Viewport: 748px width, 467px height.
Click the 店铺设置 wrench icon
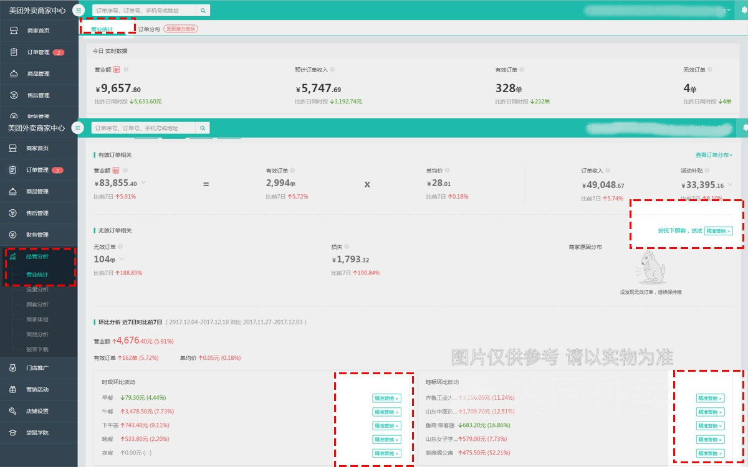13,411
